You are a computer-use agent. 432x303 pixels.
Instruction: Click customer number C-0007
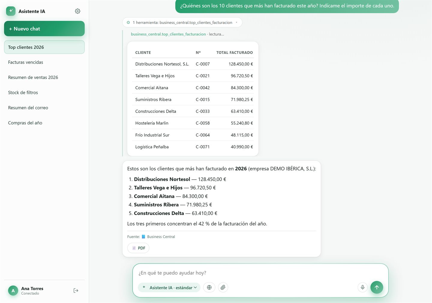pos(203,64)
